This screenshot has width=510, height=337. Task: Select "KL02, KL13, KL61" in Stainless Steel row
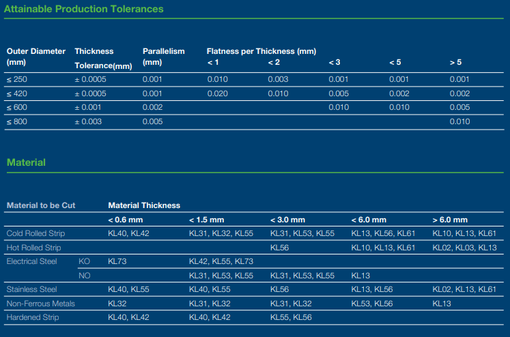pos(464,289)
